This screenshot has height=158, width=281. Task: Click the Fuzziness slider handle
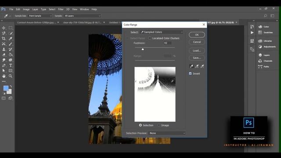click(143, 49)
